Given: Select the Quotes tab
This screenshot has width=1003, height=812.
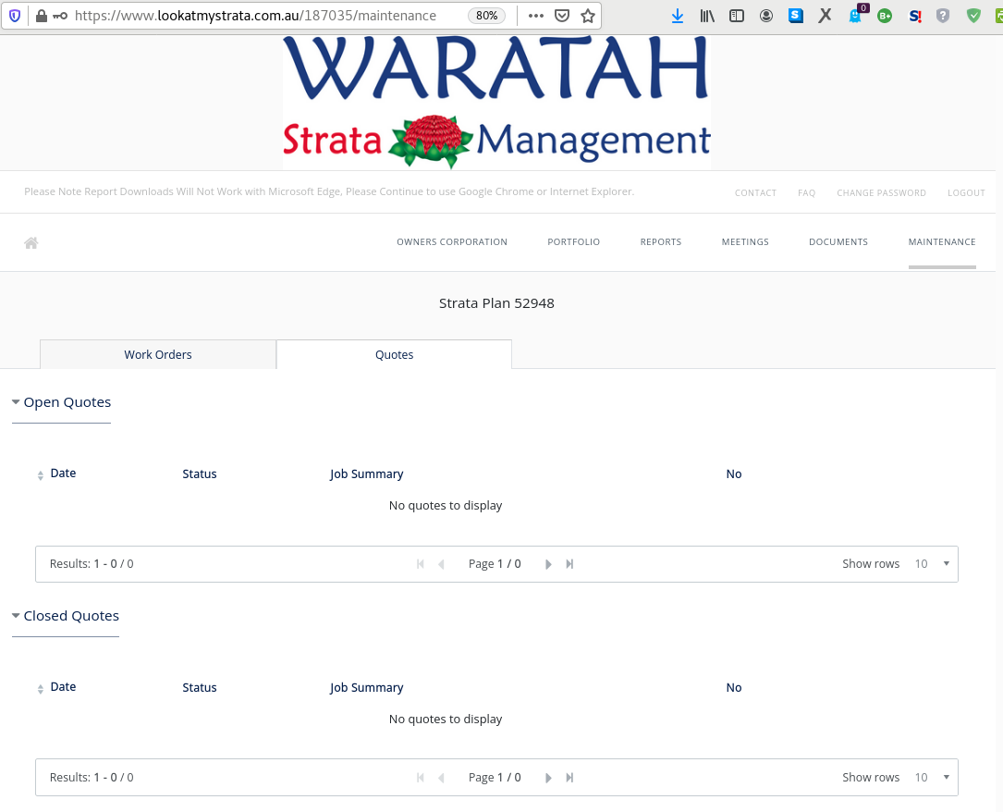Looking at the screenshot, I should click(394, 354).
